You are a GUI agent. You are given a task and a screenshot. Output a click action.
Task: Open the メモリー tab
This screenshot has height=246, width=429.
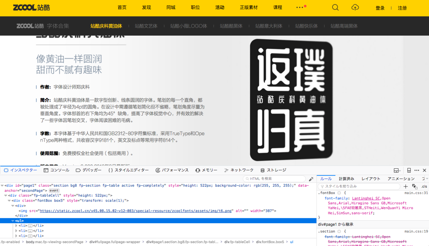206,170
